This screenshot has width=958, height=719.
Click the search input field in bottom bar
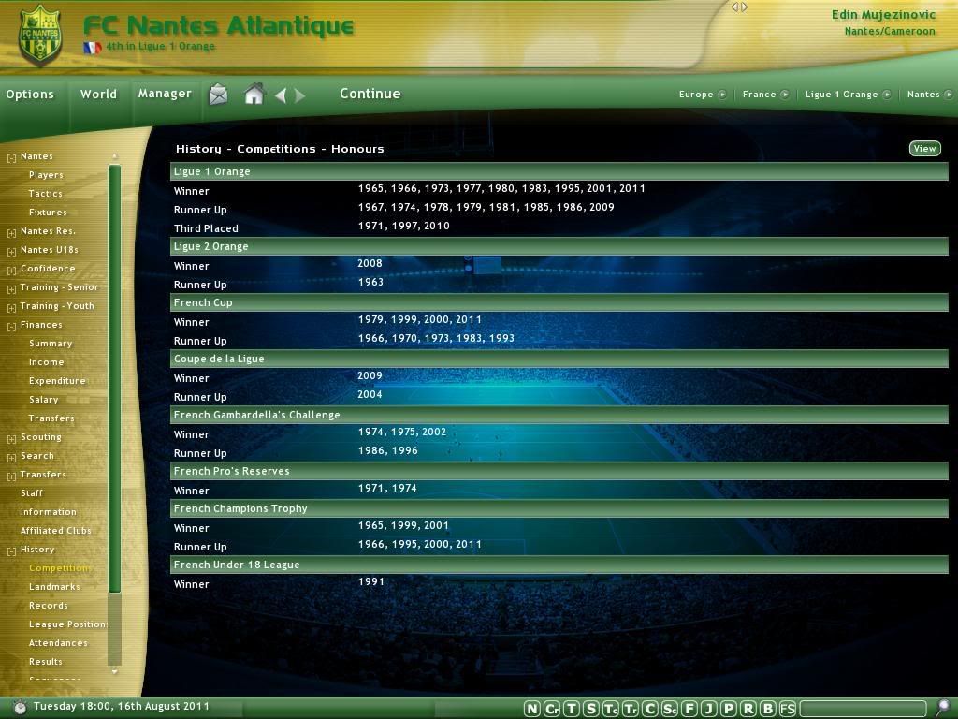pos(864,709)
